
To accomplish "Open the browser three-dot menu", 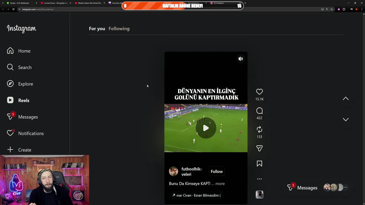I will 362,9.
